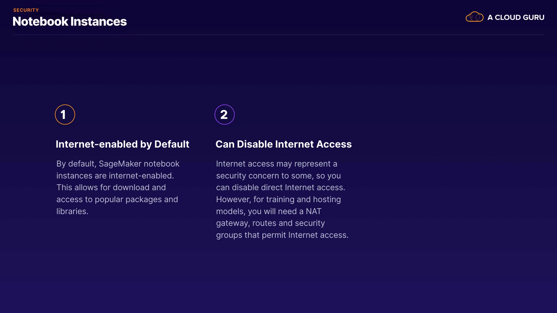Click the orange SECURITY section label
This screenshot has width=557, height=313.
click(x=26, y=10)
